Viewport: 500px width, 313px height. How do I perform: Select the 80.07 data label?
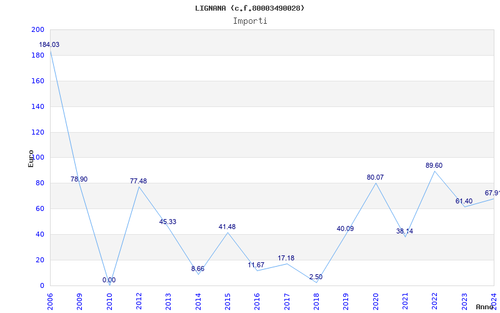[376, 177]
